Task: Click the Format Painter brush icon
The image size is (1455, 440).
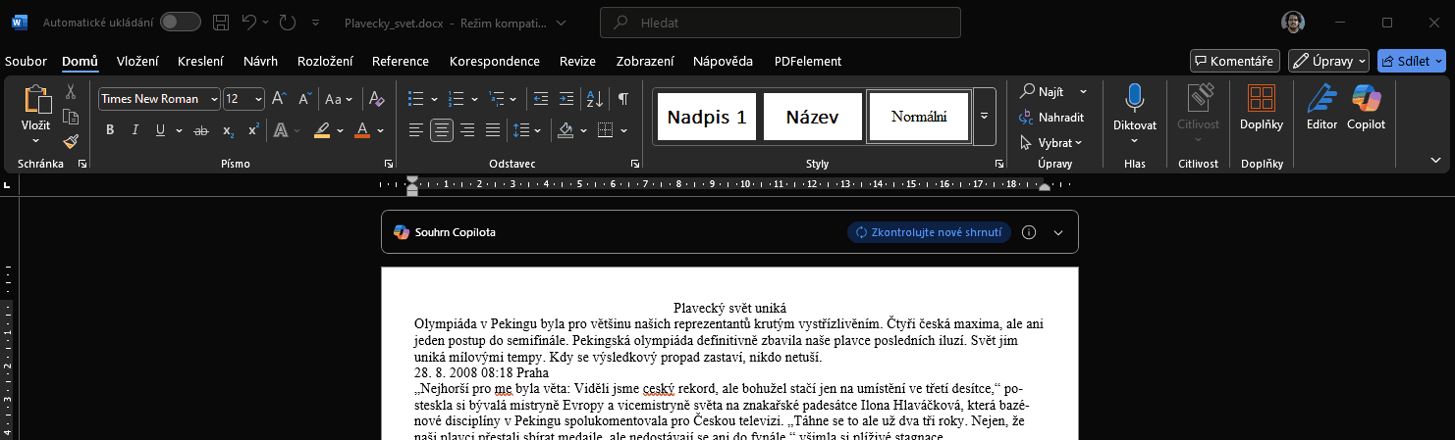Action: 71,142
